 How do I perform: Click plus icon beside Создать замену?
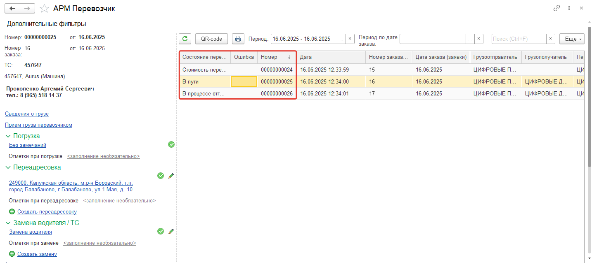coord(12,254)
